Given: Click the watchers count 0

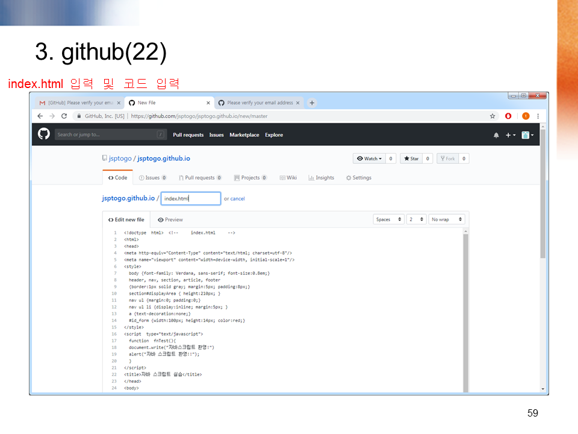Looking at the screenshot, I should (391, 159).
